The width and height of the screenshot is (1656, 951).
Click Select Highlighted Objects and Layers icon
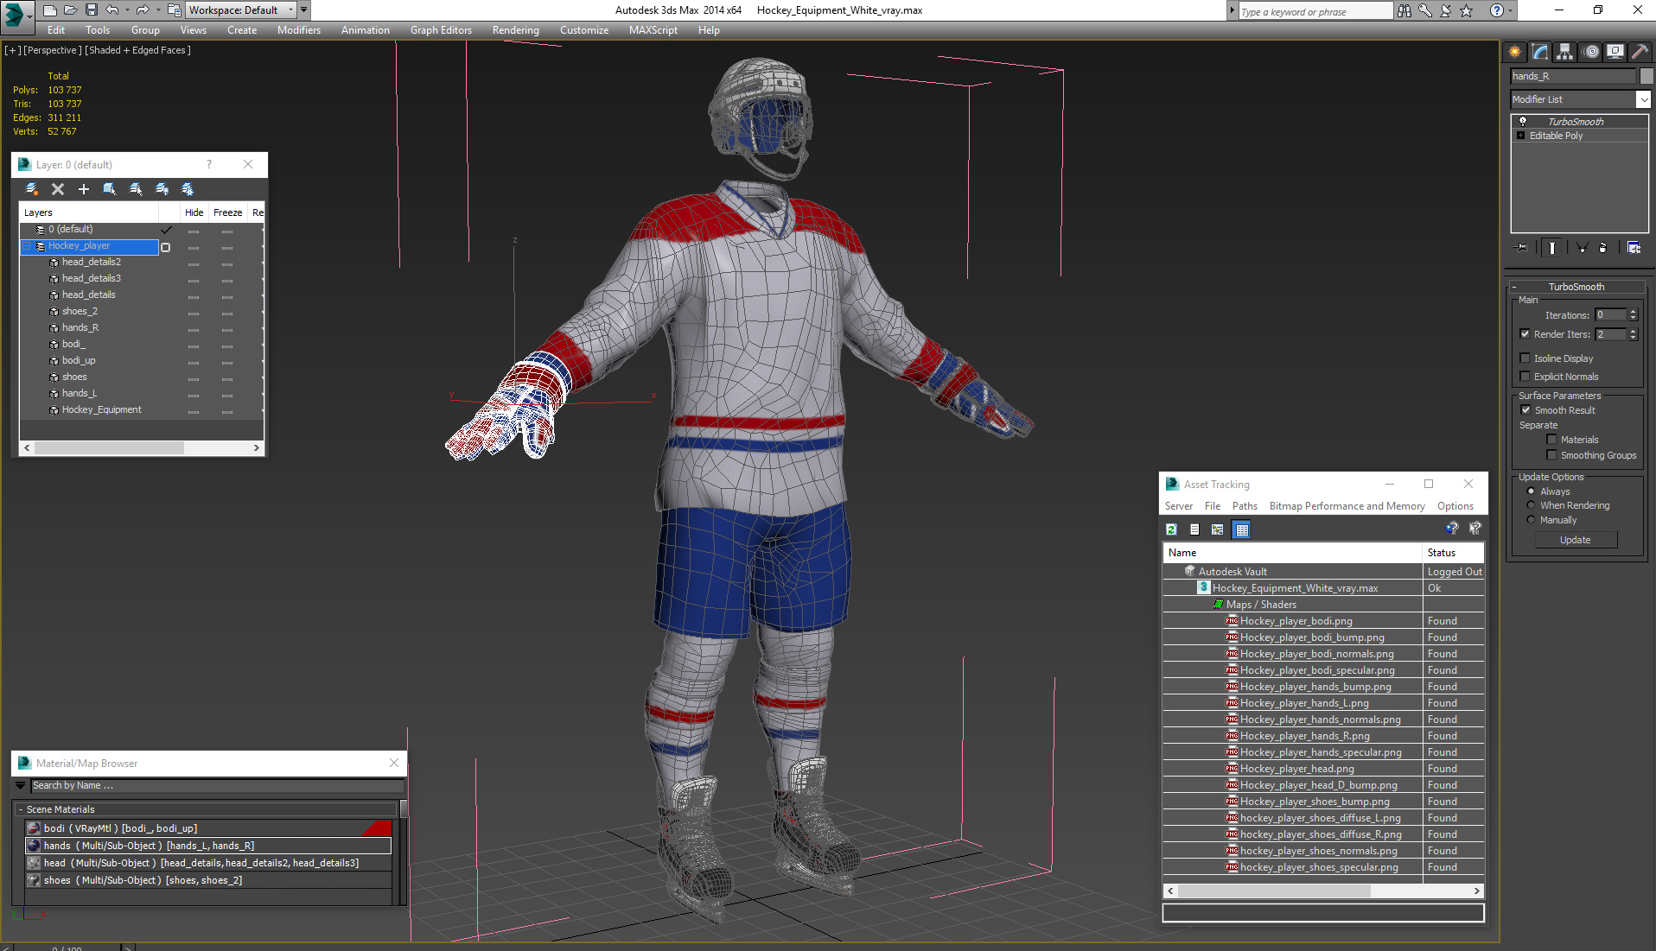click(110, 189)
